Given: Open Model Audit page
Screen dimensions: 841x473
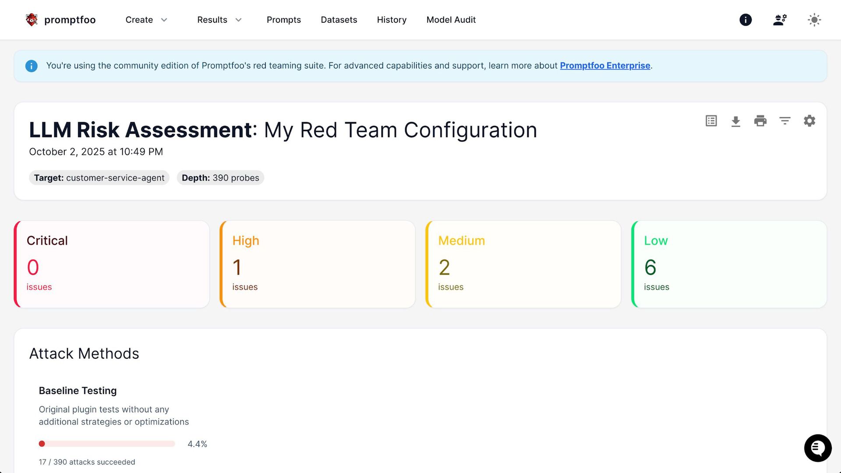Looking at the screenshot, I should [x=451, y=20].
